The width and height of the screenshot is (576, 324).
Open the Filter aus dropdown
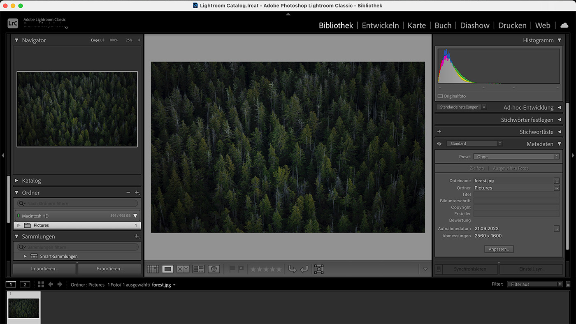[x=534, y=284]
